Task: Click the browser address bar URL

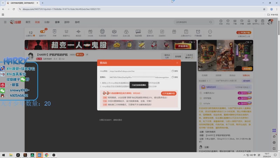Action: [62, 9]
